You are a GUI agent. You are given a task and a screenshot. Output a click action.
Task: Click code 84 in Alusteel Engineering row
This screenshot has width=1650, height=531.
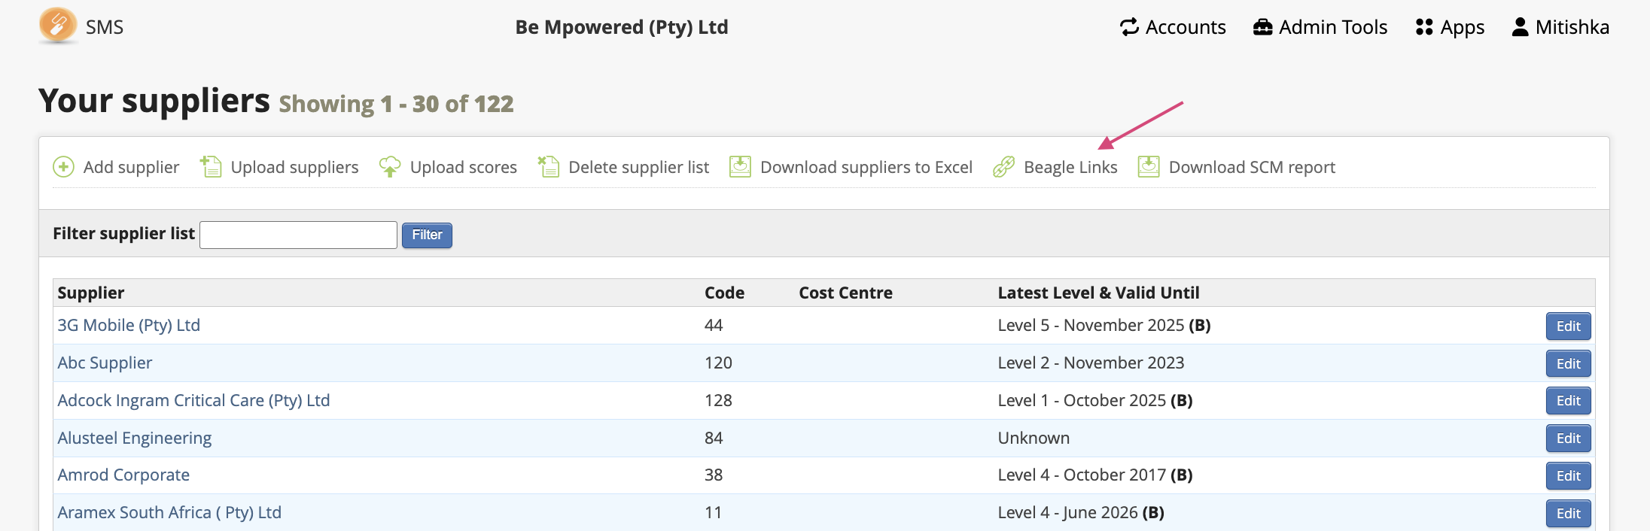click(x=714, y=438)
